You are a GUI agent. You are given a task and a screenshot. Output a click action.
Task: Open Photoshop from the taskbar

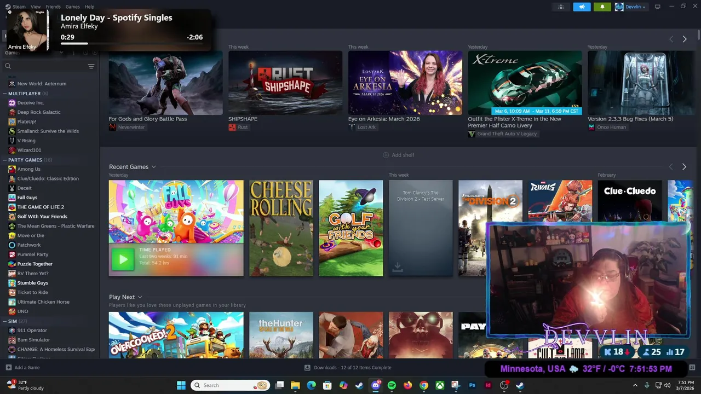(472, 385)
